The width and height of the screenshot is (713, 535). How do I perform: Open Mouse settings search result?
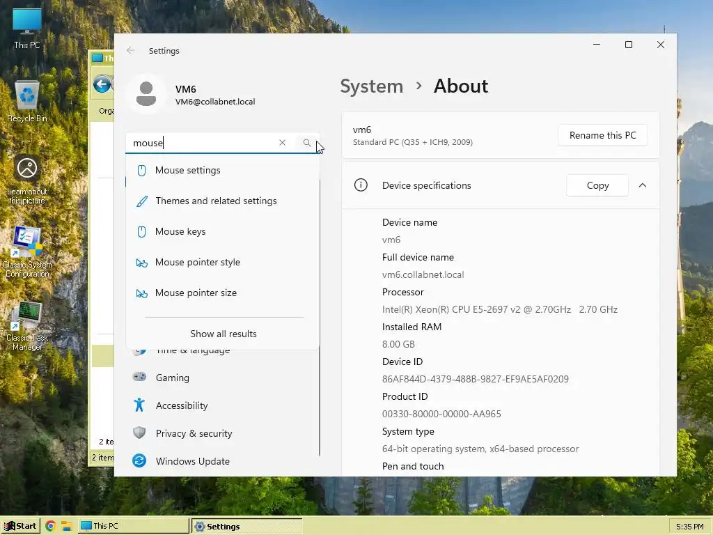pos(222,170)
